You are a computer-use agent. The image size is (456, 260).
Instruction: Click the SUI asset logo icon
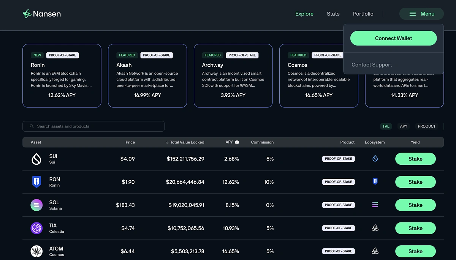(x=36, y=159)
